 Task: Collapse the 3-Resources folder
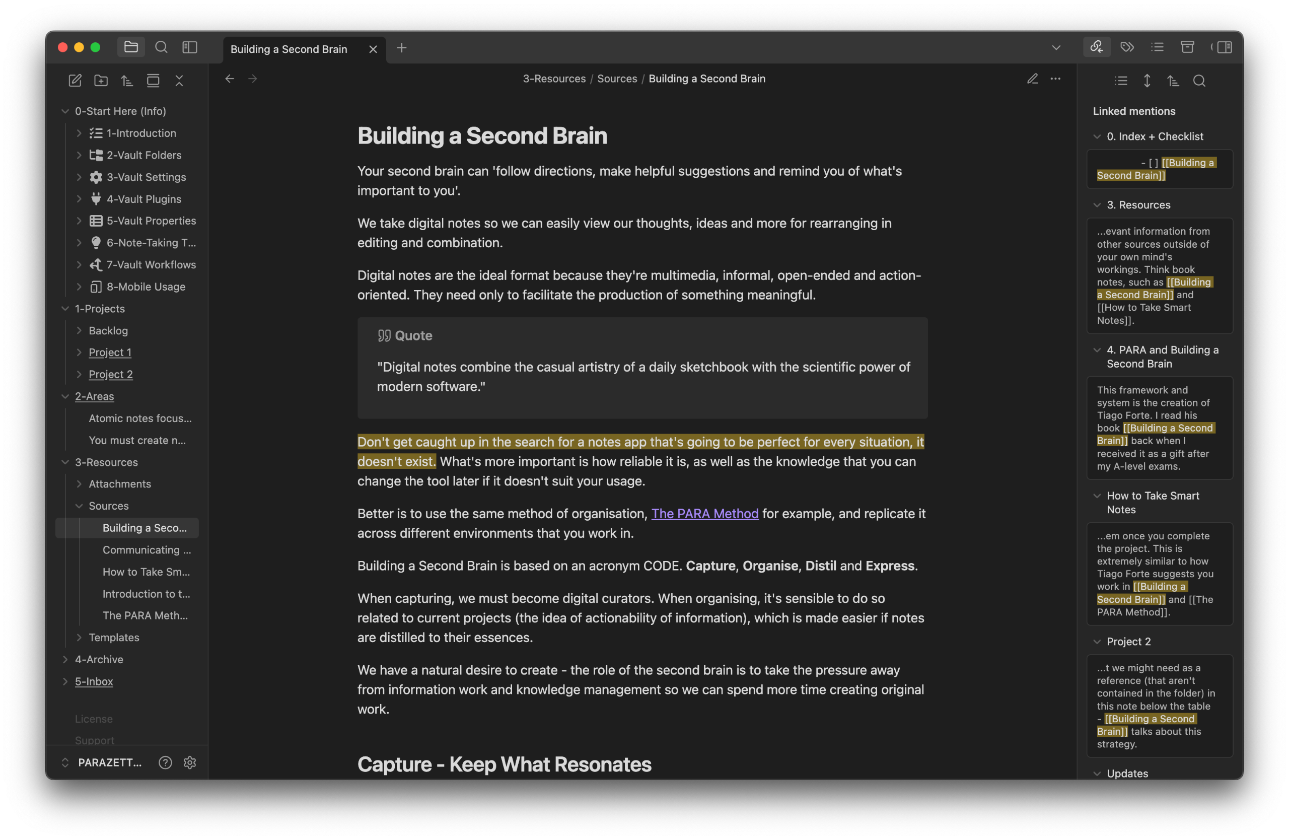[65, 462]
